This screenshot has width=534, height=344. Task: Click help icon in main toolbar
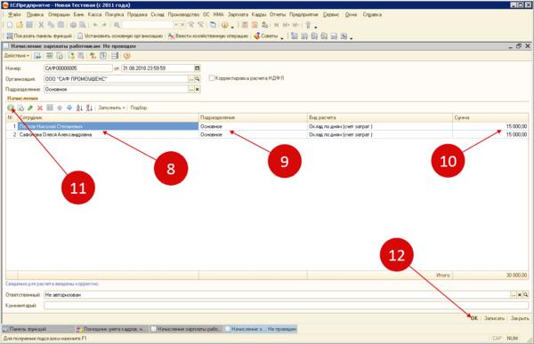[224, 25]
